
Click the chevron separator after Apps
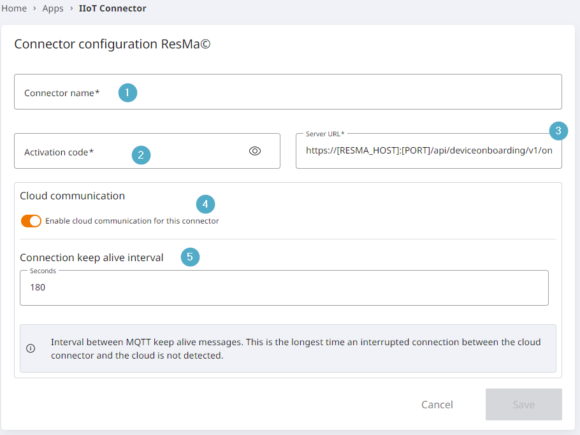[71, 9]
